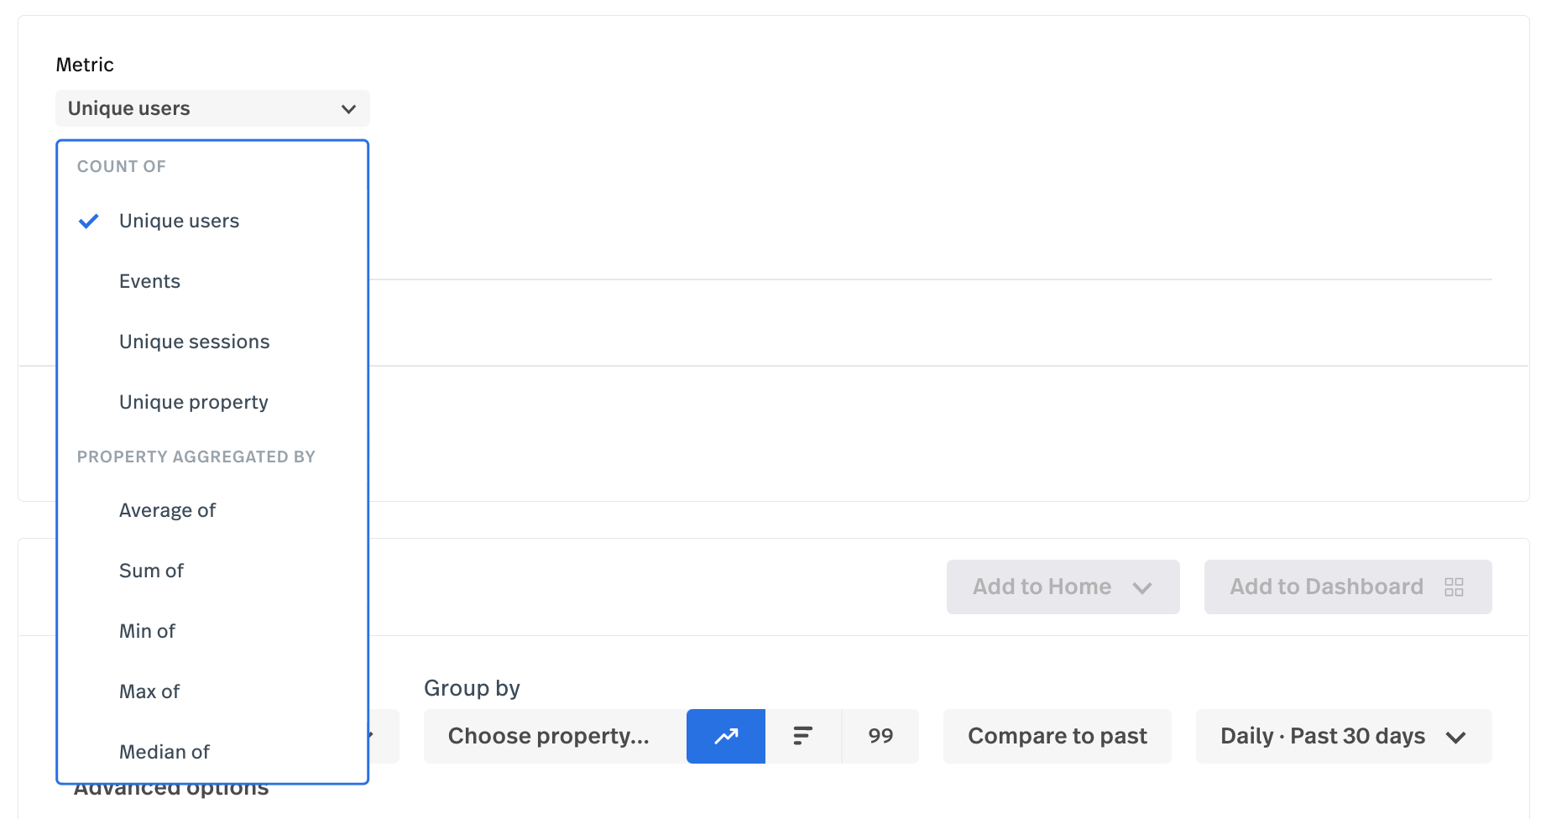Select Min of aggregation
Screen dimensions: 1546x819
[212, 631]
